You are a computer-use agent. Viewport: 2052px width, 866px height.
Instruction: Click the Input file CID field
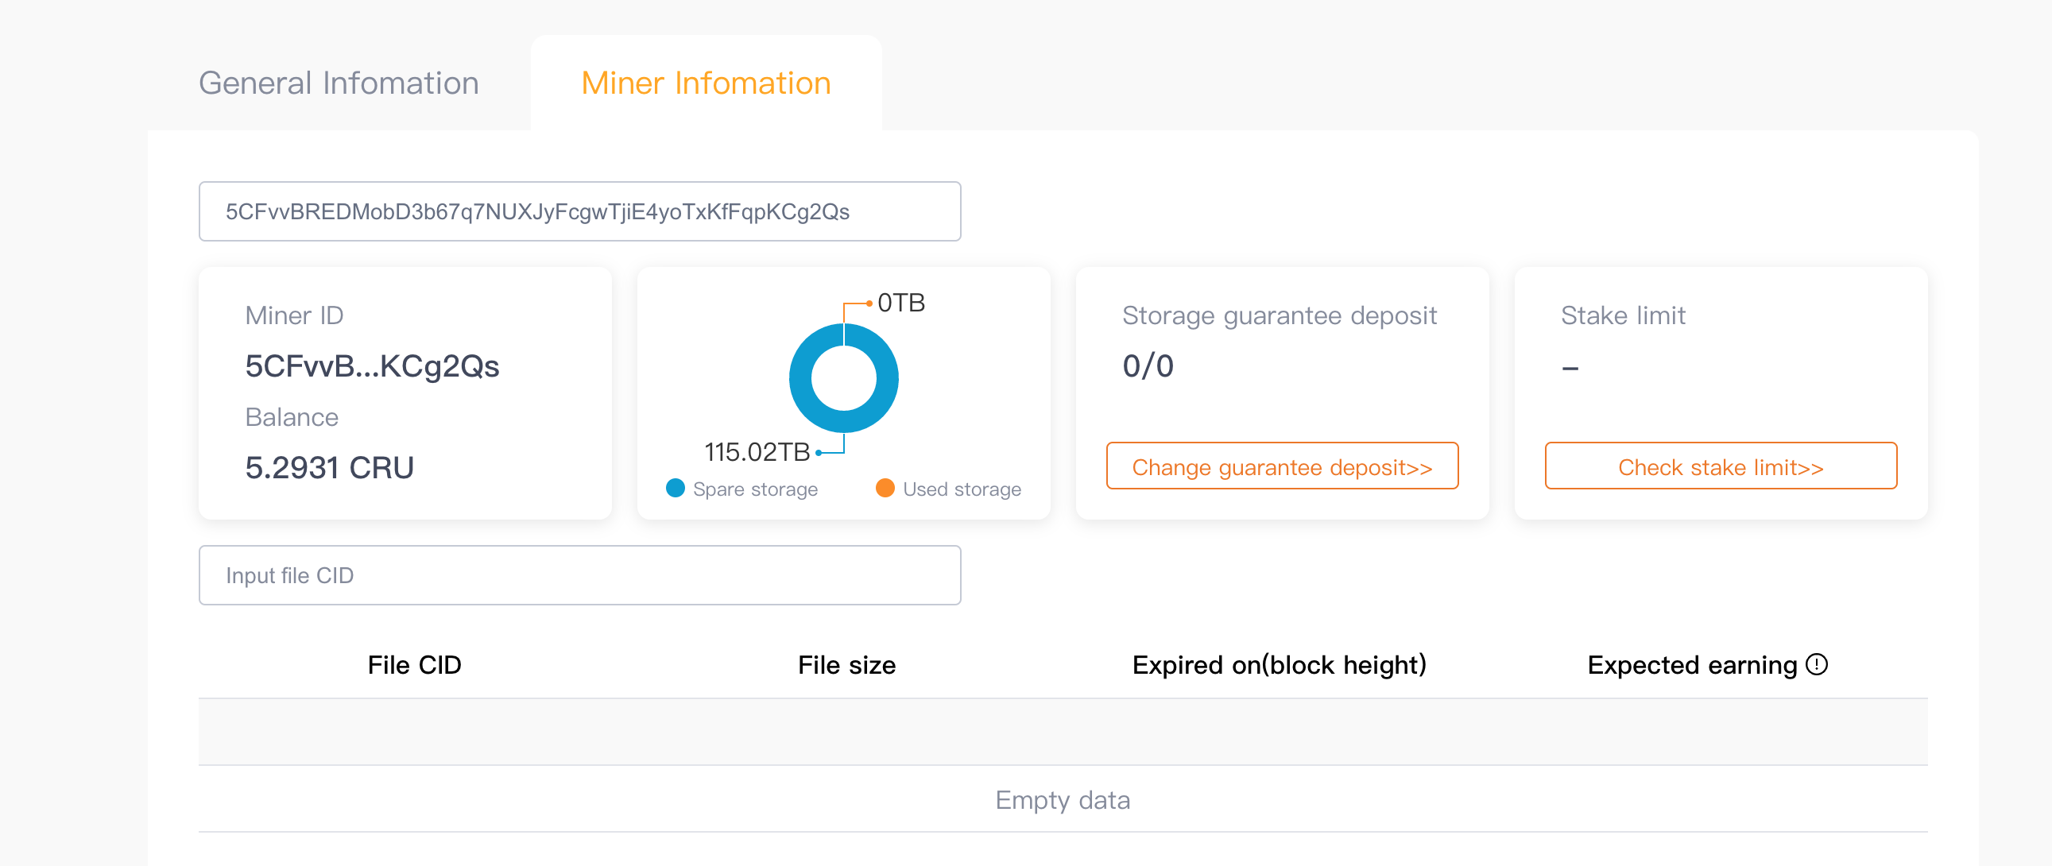pos(579,574)
